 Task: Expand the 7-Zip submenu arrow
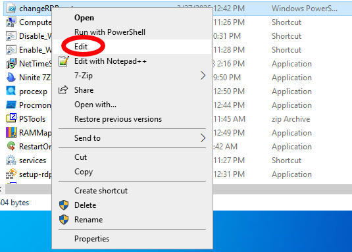tap(203, 76)
